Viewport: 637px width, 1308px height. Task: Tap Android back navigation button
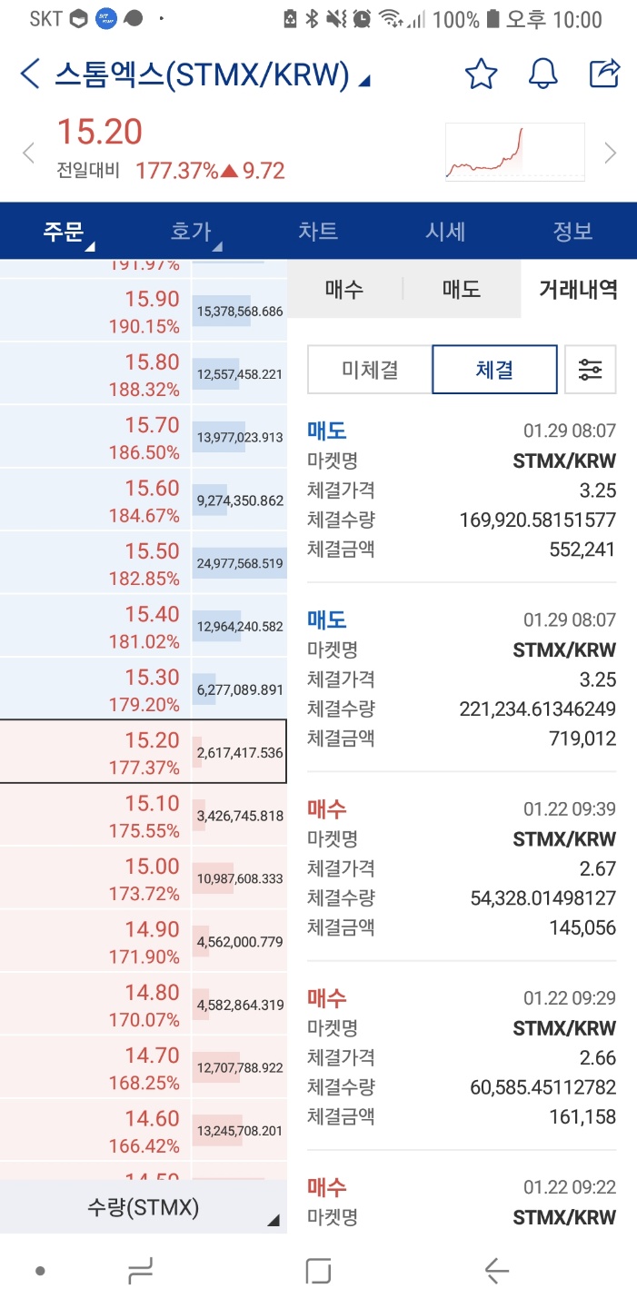(x=496, y=1271)
